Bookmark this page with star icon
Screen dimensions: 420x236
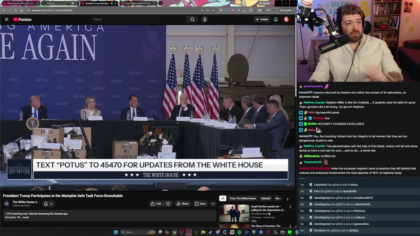[x=213, y=10]
